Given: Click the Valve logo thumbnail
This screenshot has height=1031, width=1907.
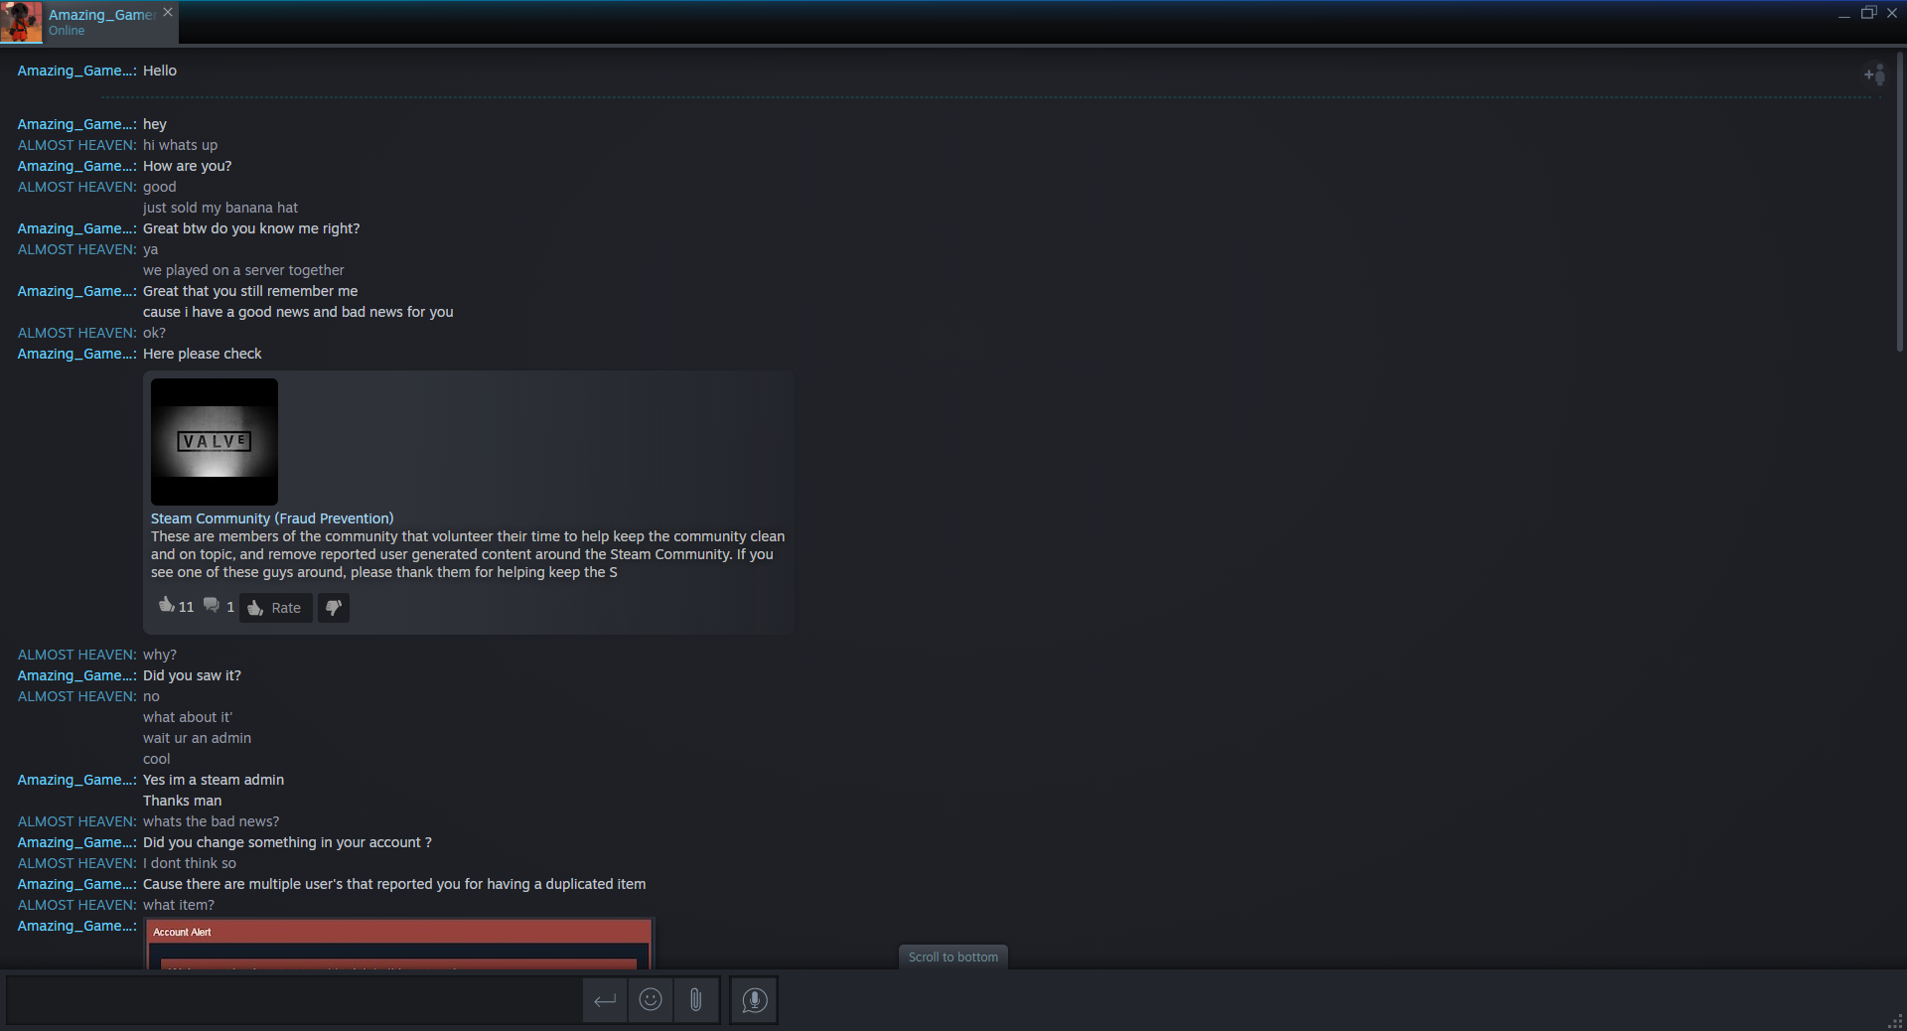Looking at the screenshot, I should (215, 442).
